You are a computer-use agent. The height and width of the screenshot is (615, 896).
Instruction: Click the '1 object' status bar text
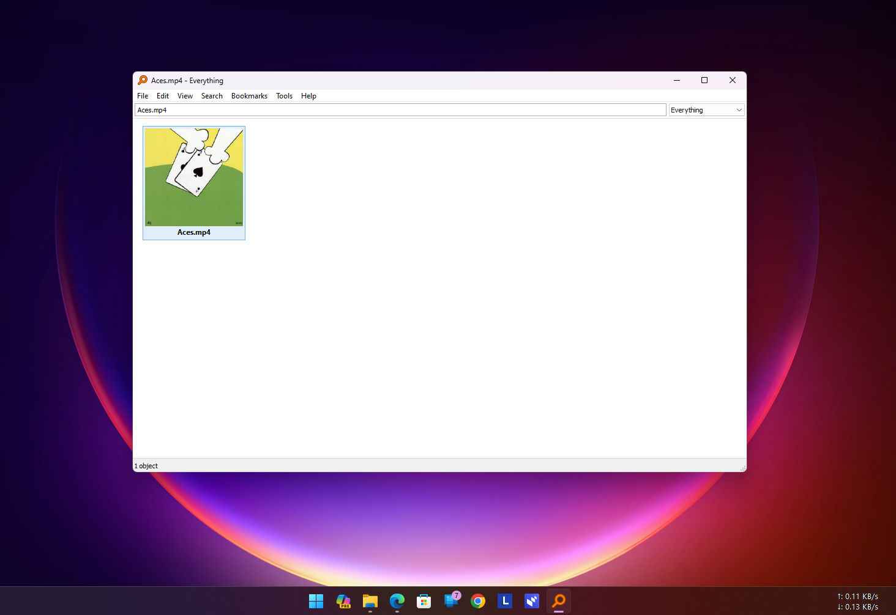[x=146, y=466]
